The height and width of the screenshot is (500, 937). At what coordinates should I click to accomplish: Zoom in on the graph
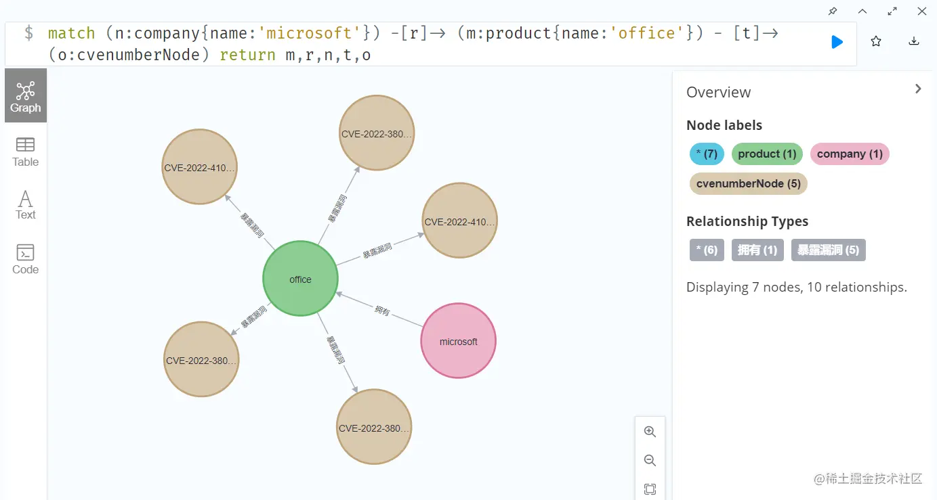click(650, 432)
